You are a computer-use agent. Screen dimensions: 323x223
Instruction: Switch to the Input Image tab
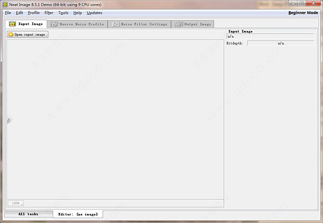tap(26, 24)
